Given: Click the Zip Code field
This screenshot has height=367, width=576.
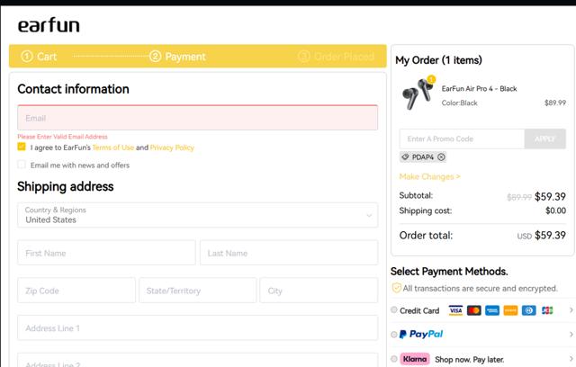Looking at the screenshot, I should (x=76, y=291).
